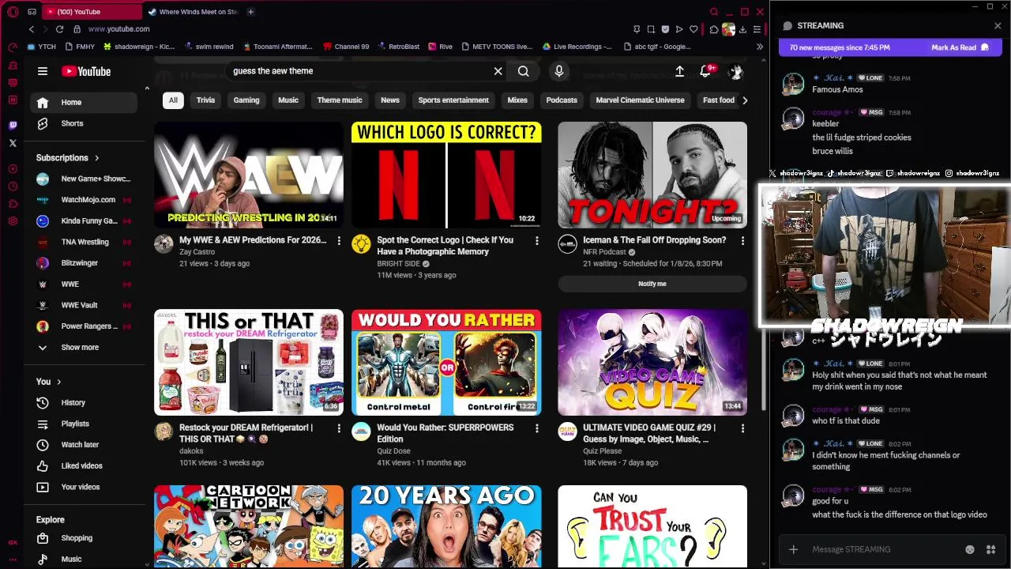Open options for Iceman & The Fall Off video
The image size is (1011, 569).
click(742, 240)
